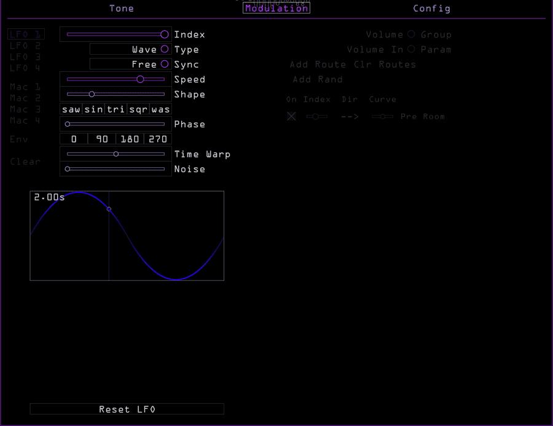Select Mac 2 macro
Image resolution: width=553 pixels, height=426 pixels.
(25, 98)
